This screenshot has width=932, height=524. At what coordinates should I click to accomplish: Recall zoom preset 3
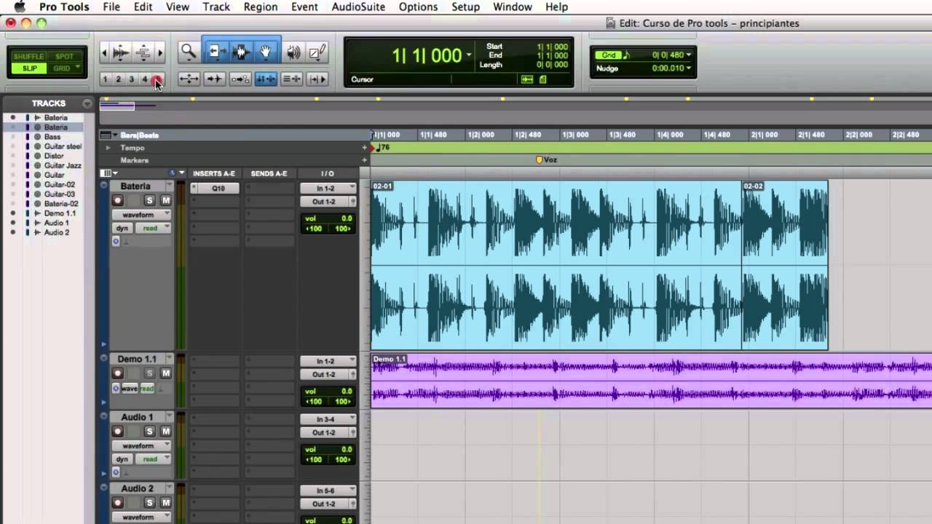131,79
